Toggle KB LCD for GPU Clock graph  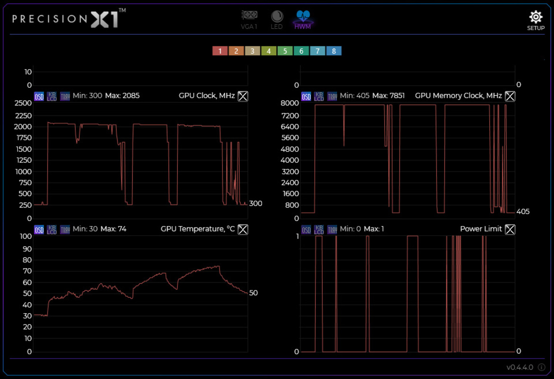point(52,96)
